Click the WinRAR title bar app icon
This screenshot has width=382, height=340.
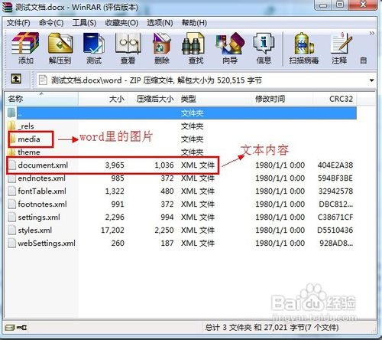[x=7, y=7]
